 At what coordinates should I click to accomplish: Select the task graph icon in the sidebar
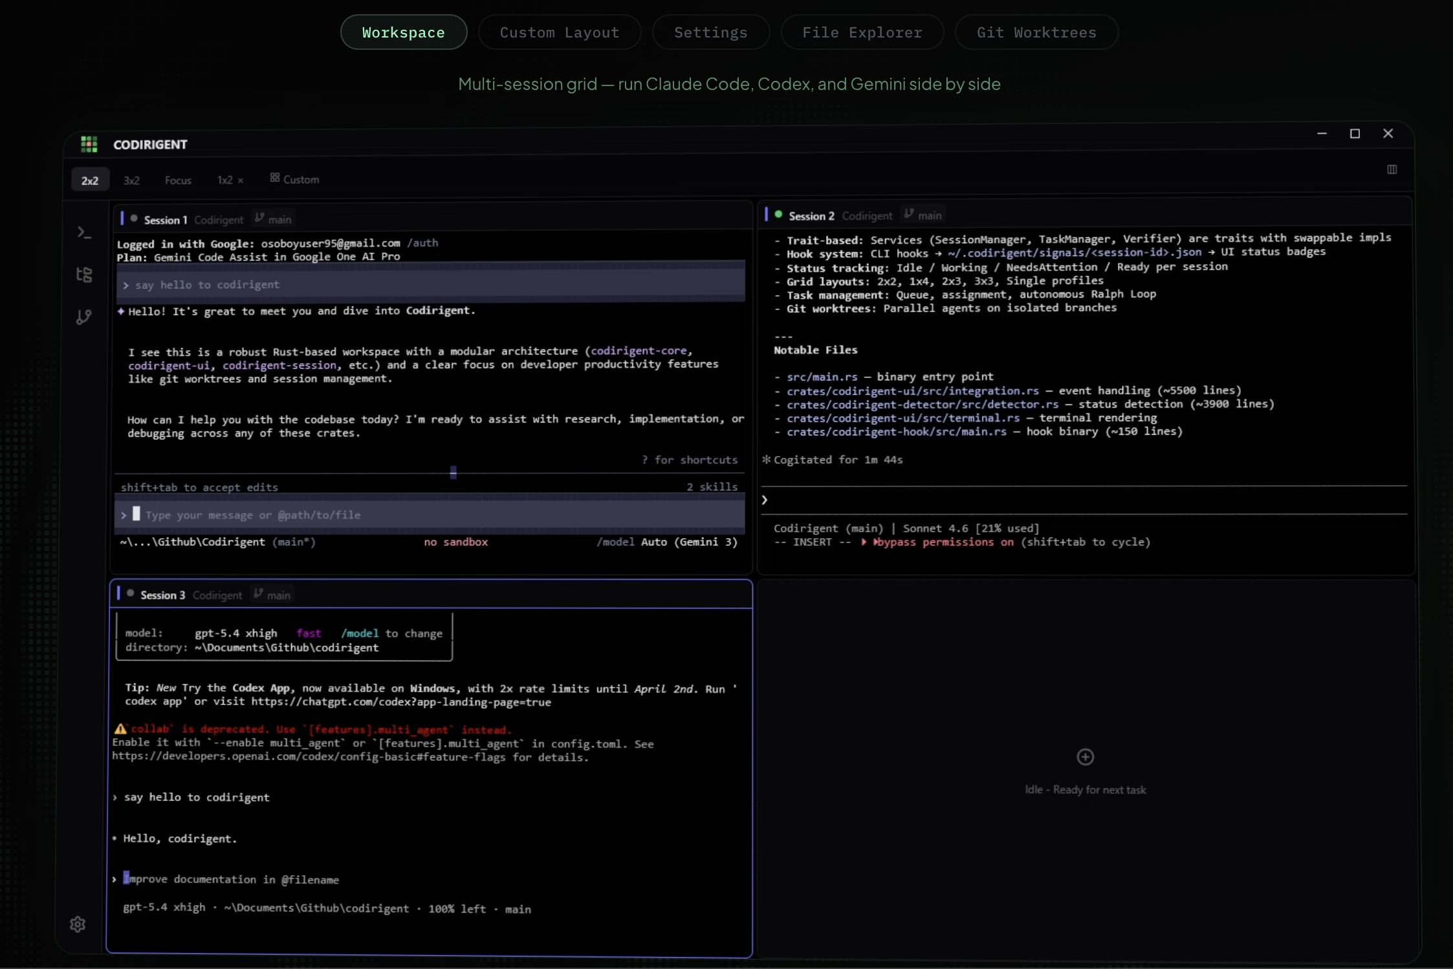(84, 275)
